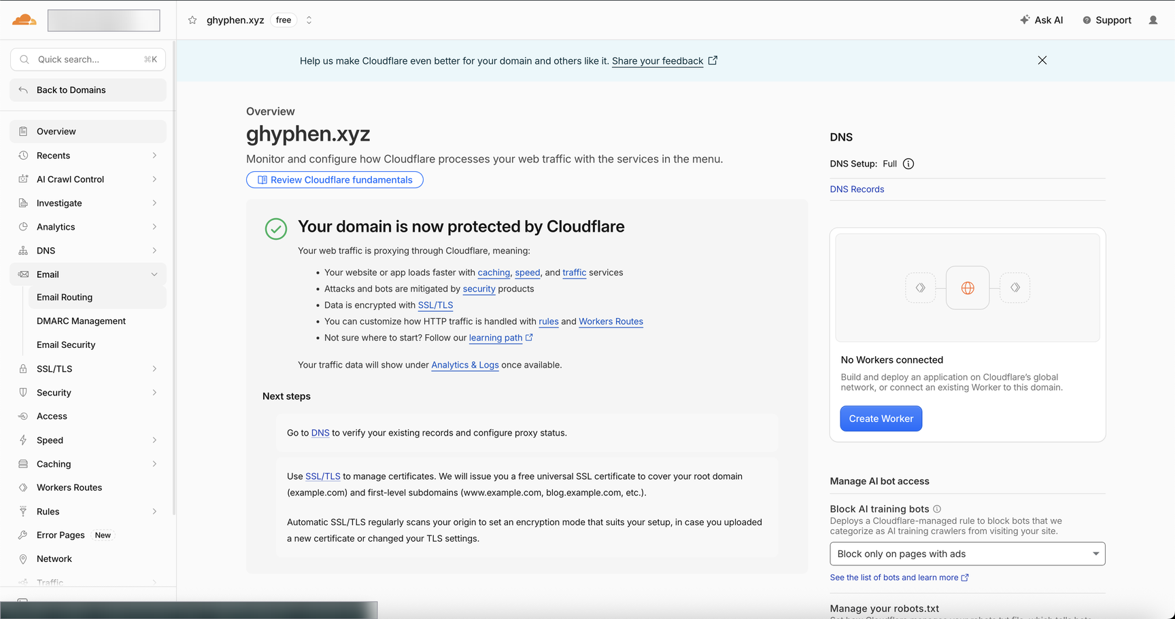Collapse the Email section chevron
The width and height of the screenshot is (1175, 619).
tap(154, 275)
